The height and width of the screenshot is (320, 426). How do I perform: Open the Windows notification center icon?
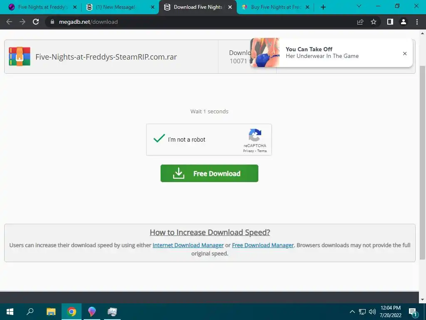(413, 312)
